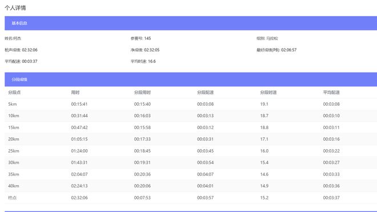This screenshot has height=212, width=377.
Task: Click 00:18:45 split time
Action: coord(142,151)
